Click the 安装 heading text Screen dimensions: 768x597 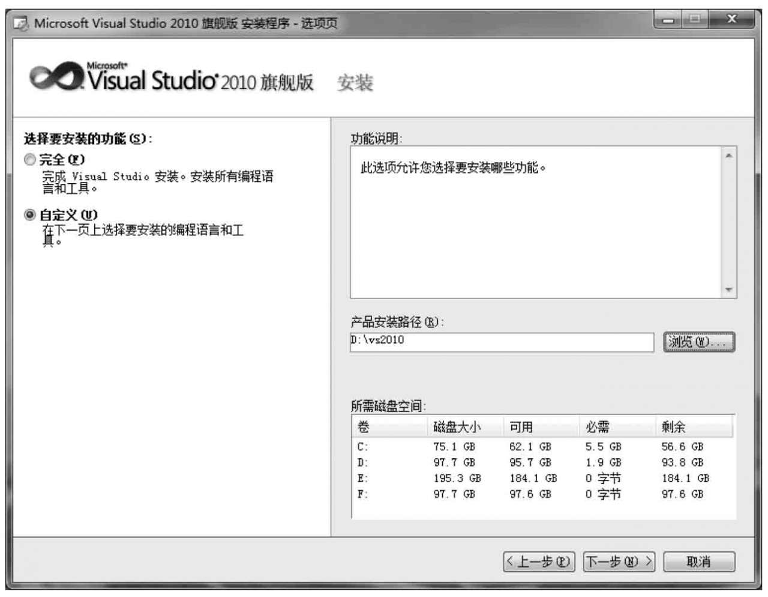coord(355,83)
